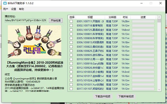The width and height of the screenshot is (167, 104).
Task: Toggle the checkbox for E005.100808
Action: point(71,38)
